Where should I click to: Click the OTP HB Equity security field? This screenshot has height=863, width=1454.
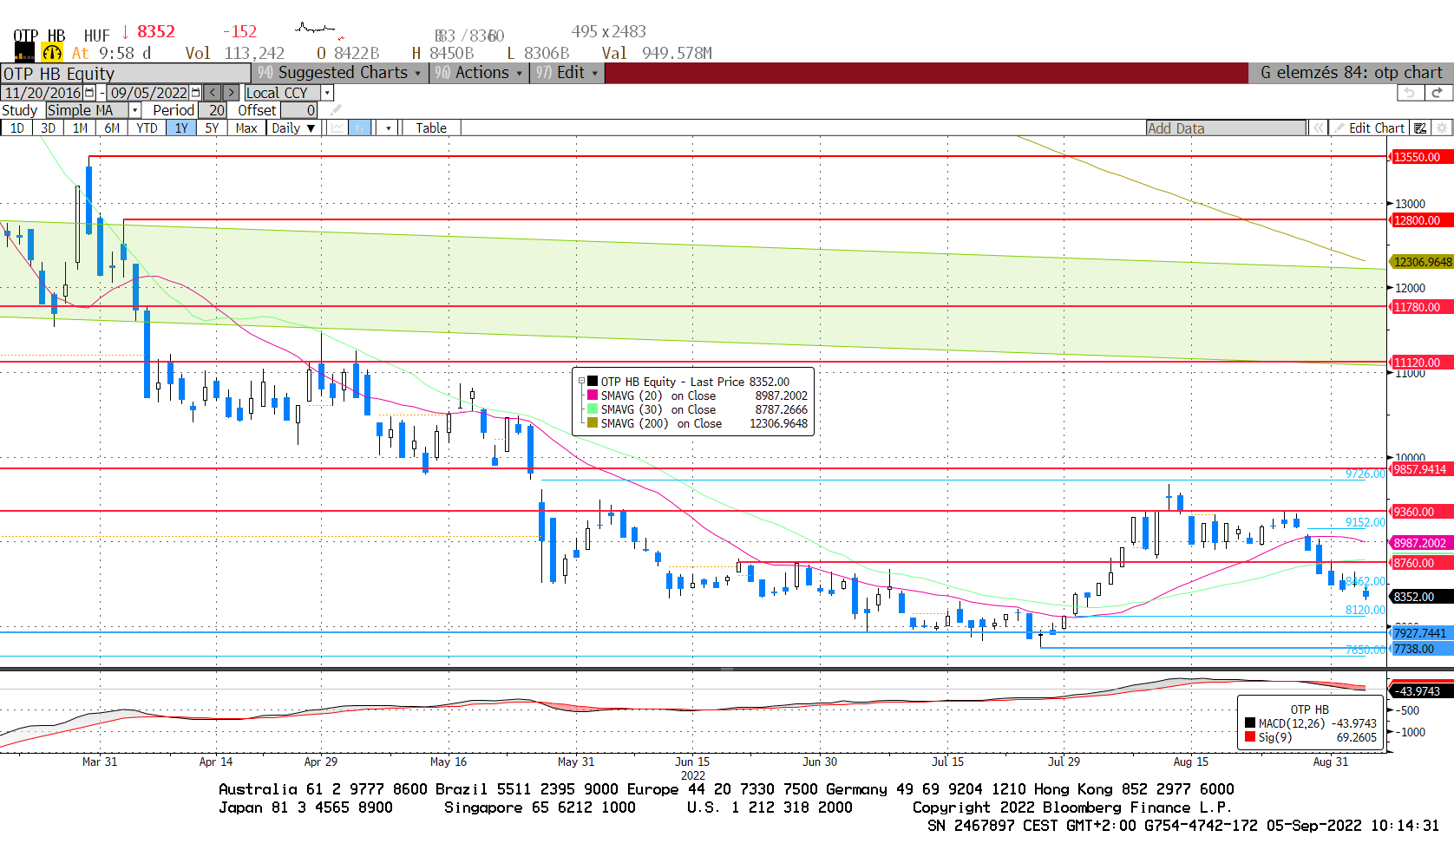[126, 74]
